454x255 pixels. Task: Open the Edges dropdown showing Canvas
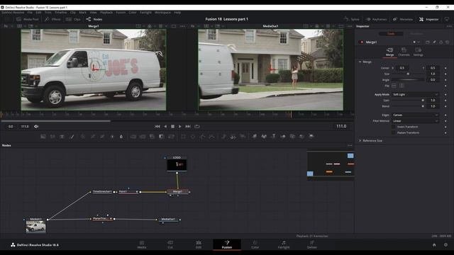coord(415,115)
